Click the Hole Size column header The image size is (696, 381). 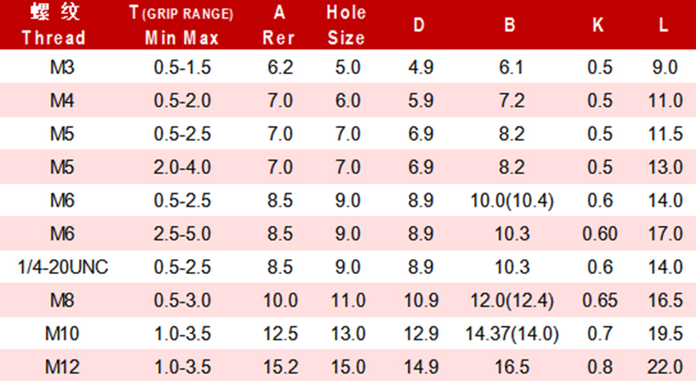[x=346, y=26]
